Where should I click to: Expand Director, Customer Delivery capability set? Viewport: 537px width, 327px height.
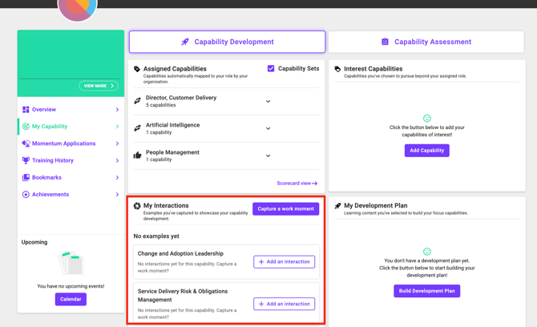point(268,101)
